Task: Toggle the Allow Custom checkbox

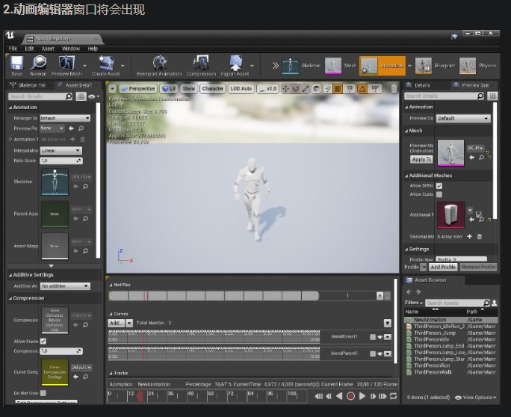Action: click(x=439, y=194)
